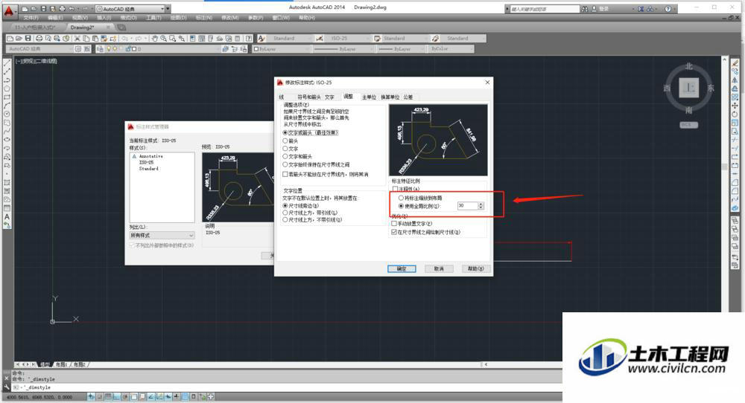Click the Zoom Realtime magnifier icon

pyautogui.click(x=163, y=39)
